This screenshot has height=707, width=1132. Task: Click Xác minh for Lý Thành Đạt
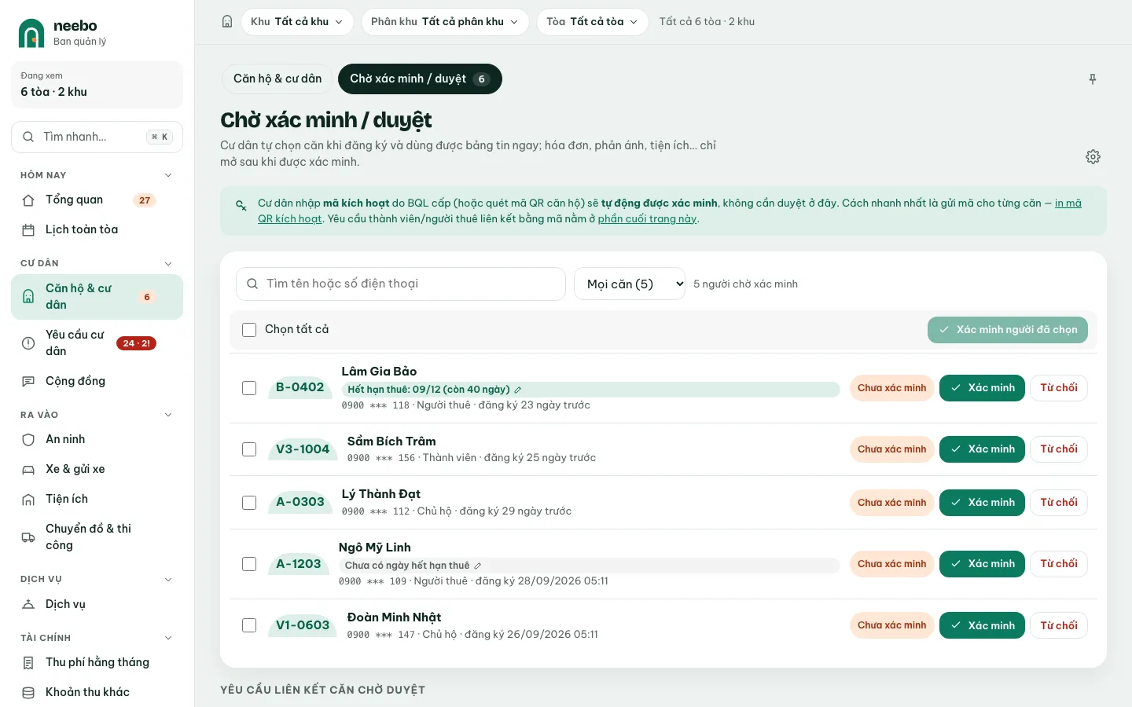(982, 503)
